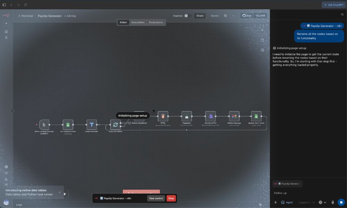Toggle the Inactive workflow switch
The height and width of the screenshot is (208, 347).
coord(188,16)
